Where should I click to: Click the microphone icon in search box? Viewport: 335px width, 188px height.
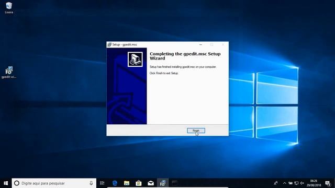point(91,183)
